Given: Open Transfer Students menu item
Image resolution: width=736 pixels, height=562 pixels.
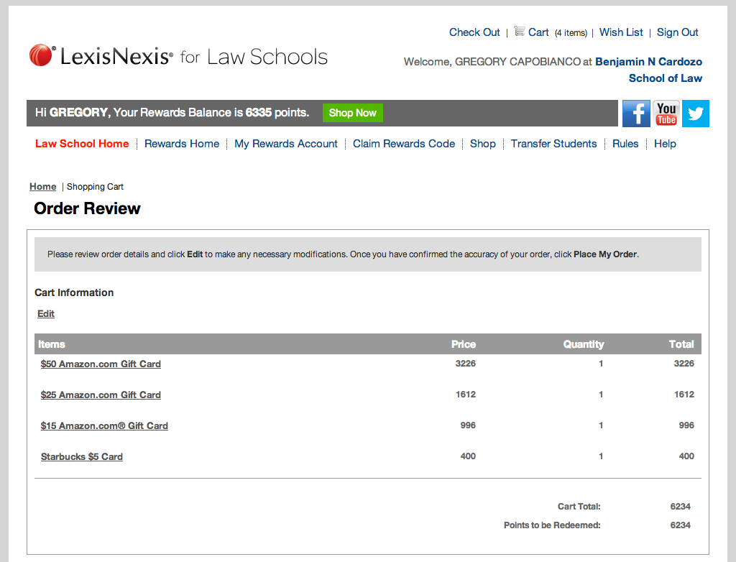Looking at the screenshot, I should click(554, 144).
